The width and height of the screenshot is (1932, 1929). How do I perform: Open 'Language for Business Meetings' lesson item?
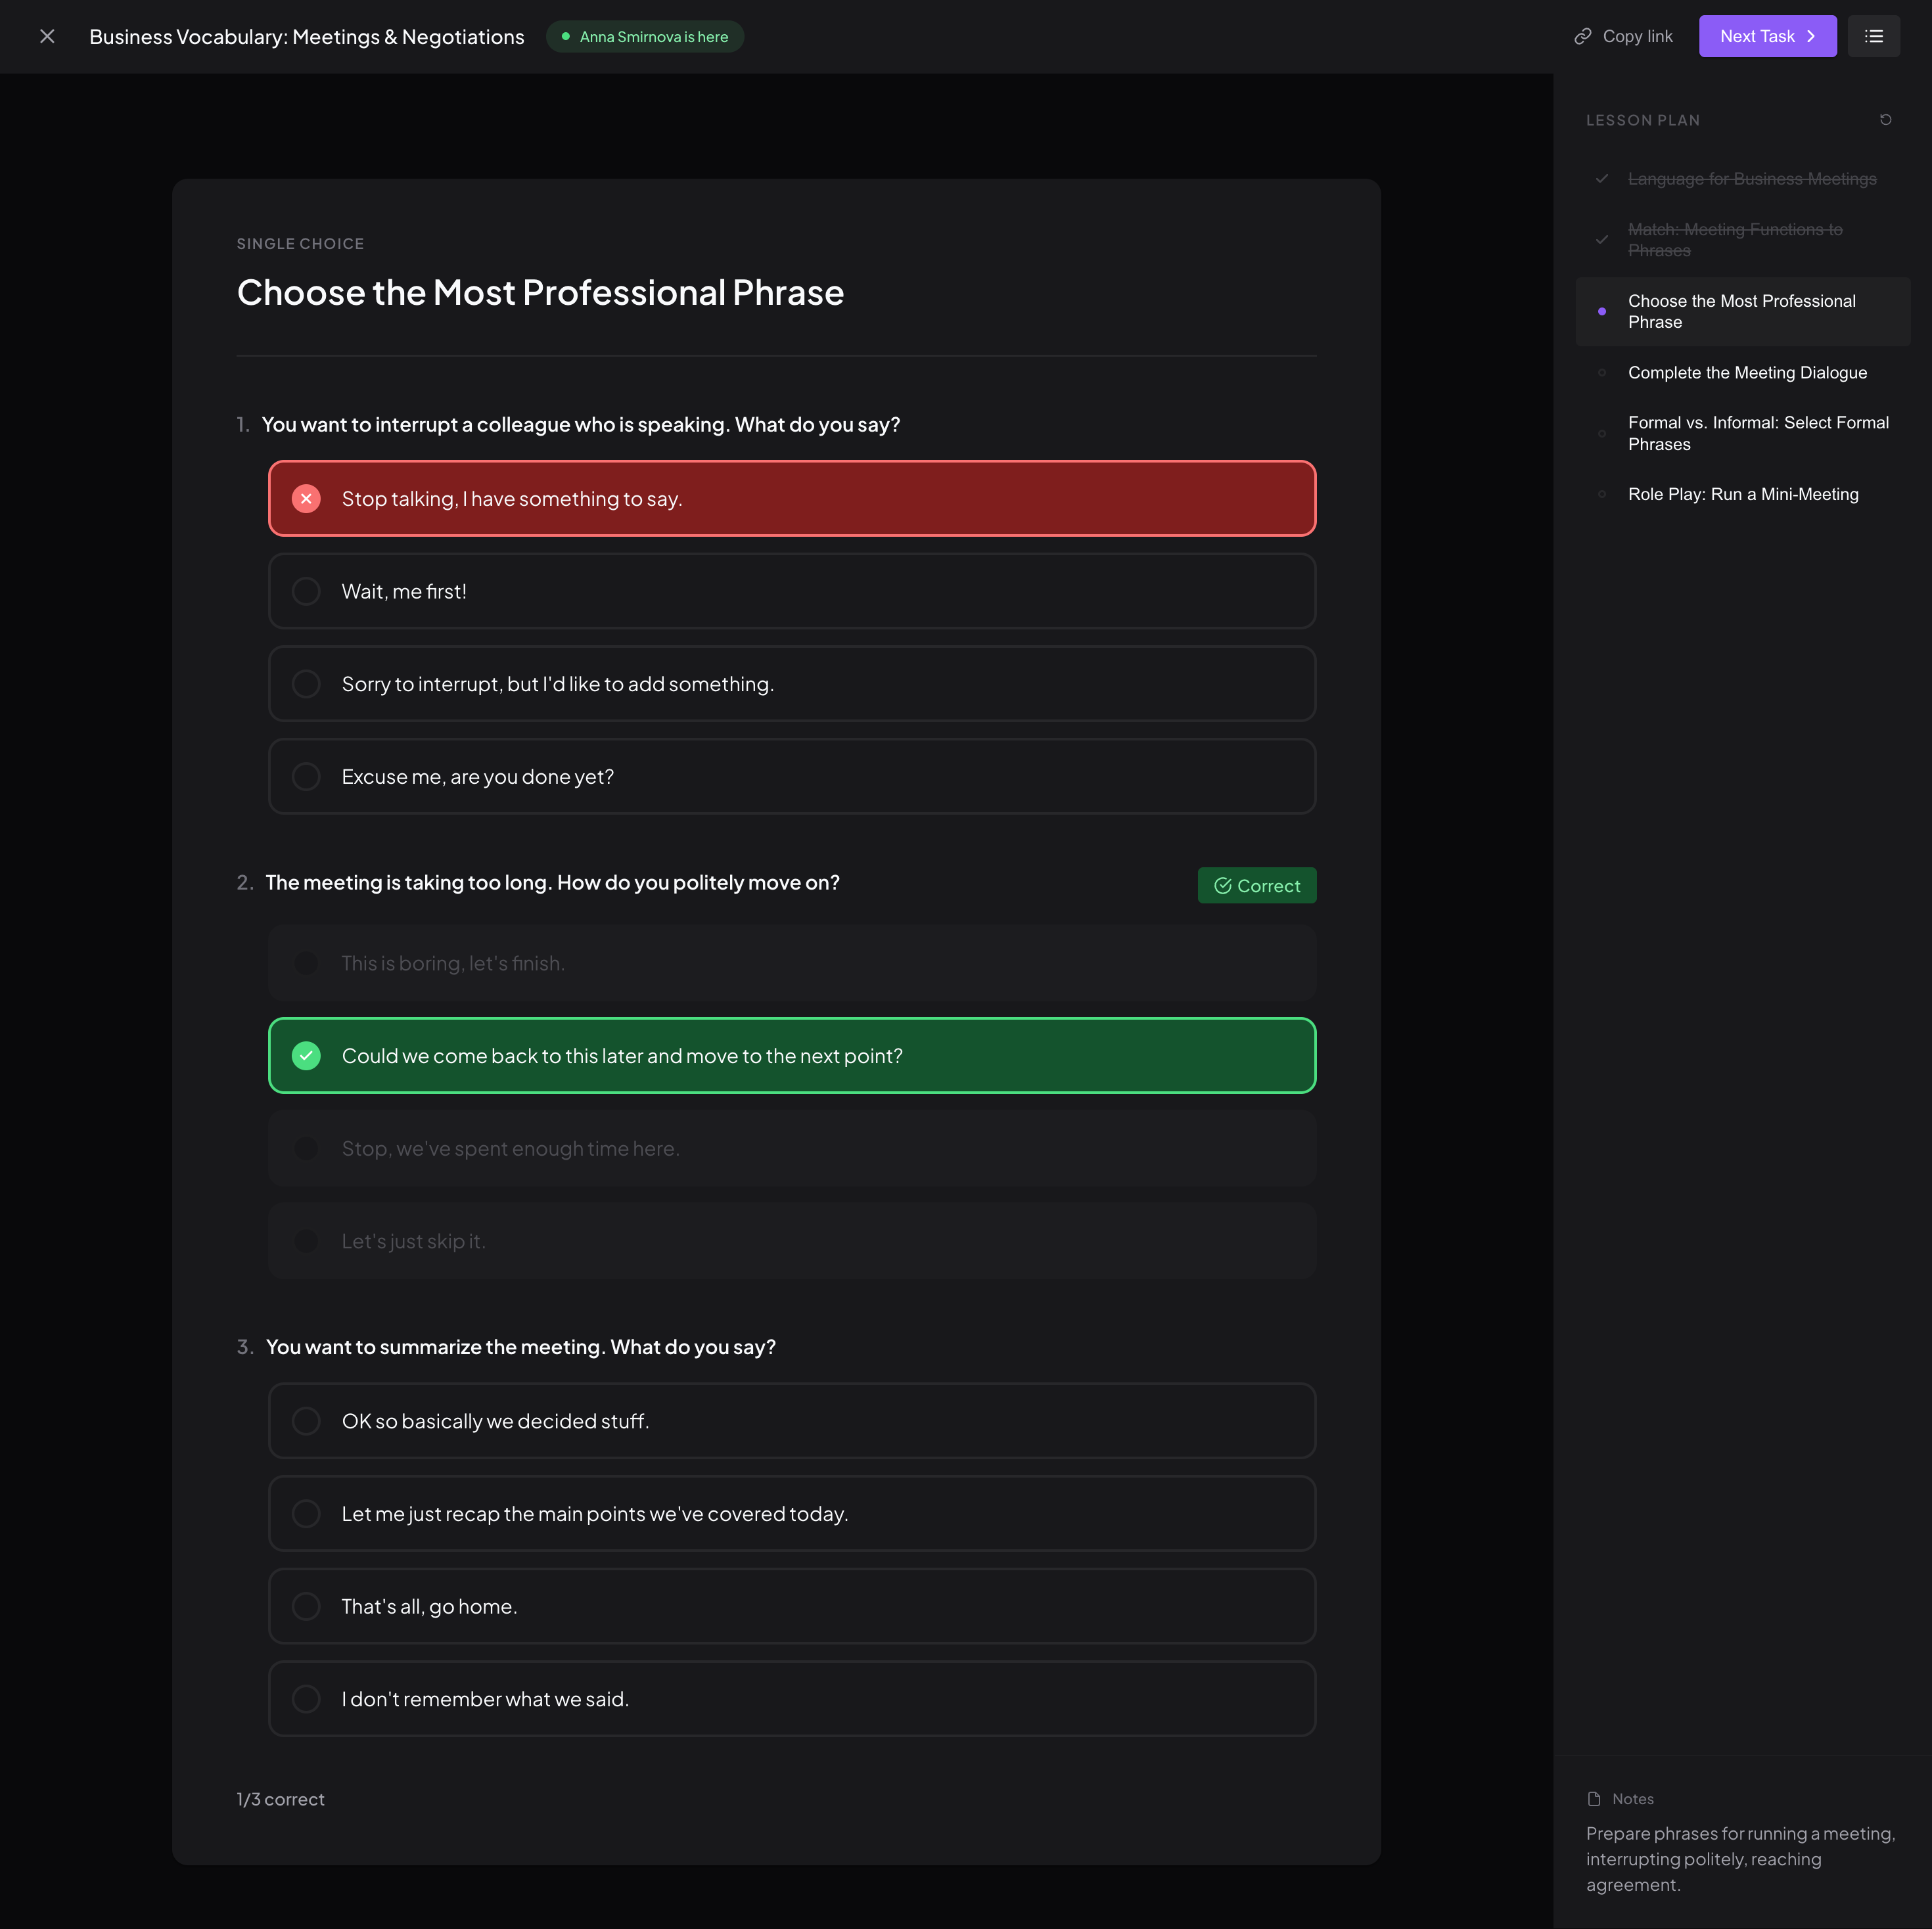(1743, 179)
